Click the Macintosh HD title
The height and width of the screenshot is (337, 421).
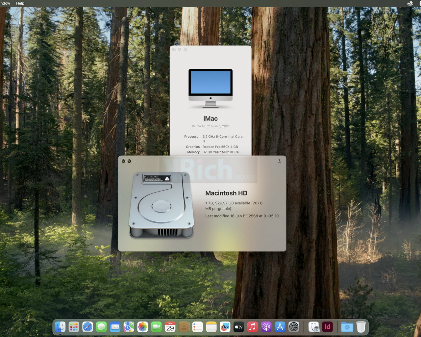pos(226,193)
